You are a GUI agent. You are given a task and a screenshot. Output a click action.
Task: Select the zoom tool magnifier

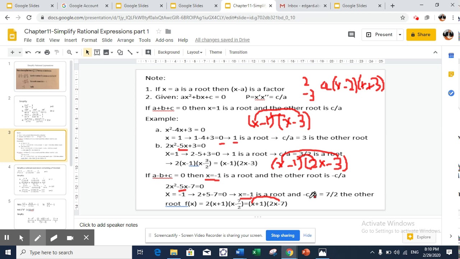69,52
